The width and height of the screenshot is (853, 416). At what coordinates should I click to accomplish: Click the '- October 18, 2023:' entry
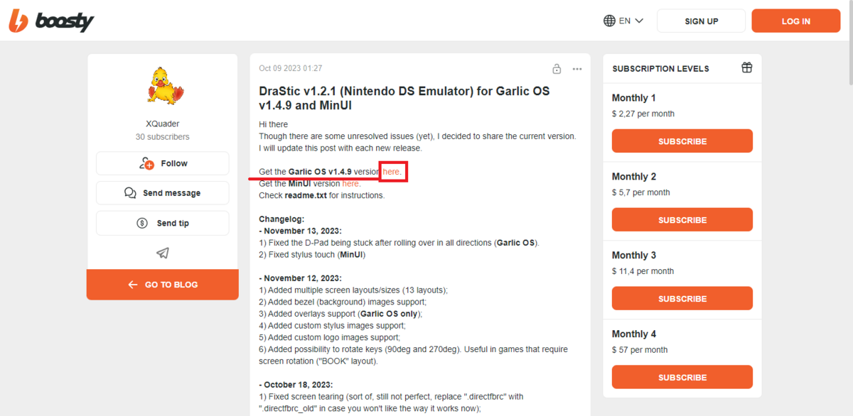[296, 385]
